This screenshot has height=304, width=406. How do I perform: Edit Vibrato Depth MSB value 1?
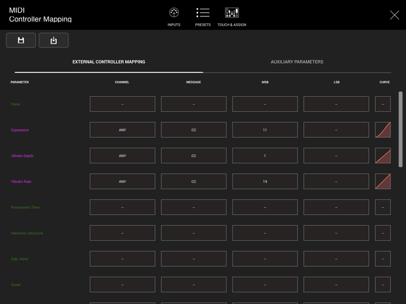265,156
